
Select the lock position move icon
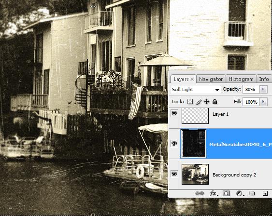pyautogui.click(x=206, y=102)
